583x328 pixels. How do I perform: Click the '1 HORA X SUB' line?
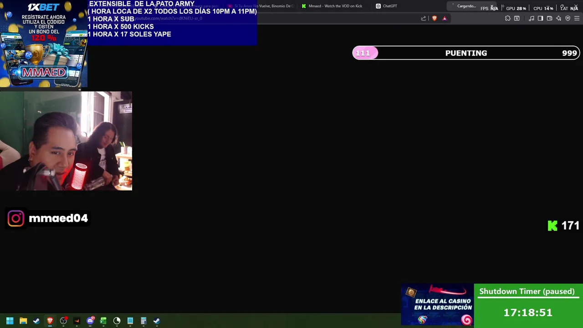tap(111, 19)
